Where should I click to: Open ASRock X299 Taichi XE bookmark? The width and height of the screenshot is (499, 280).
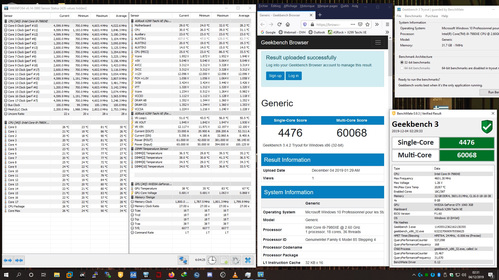(x=347, y=32)
